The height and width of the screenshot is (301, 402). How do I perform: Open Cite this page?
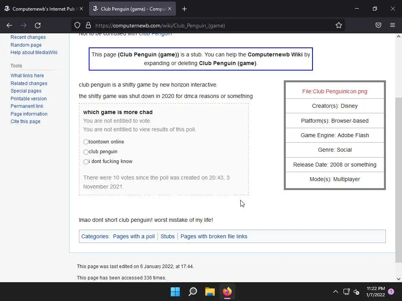[26, 121]
